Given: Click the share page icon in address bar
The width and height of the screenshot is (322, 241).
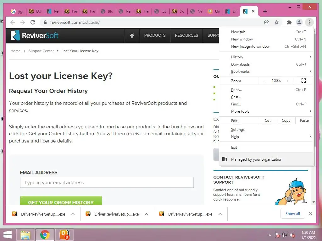Looking at the screenshot, I should pos(267,22).
